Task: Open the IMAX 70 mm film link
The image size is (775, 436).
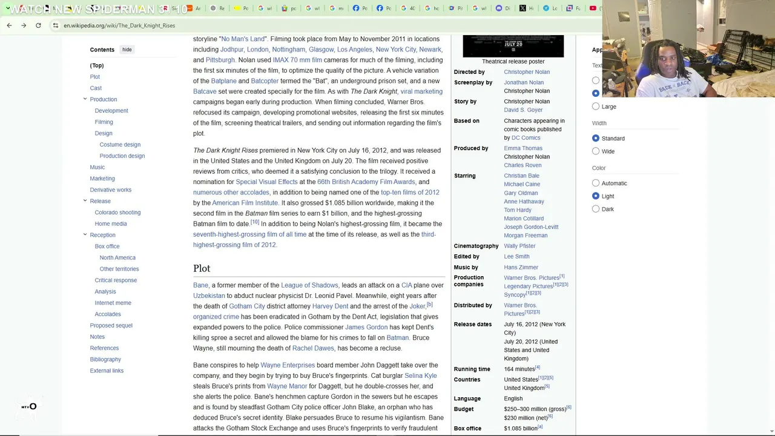Action: [297, 61]
